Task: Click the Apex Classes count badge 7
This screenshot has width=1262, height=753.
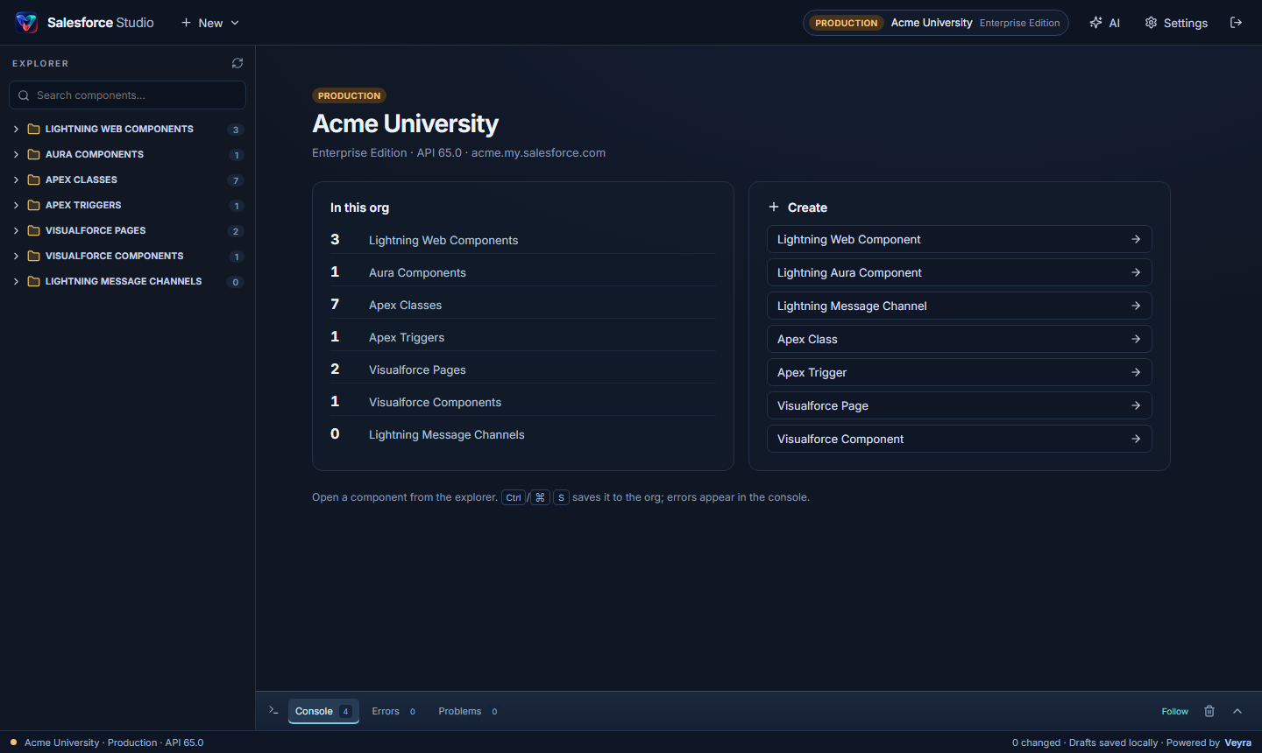Action: 235,180
